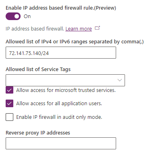
Task: Click the microsoft trusted services label text
Action: click(x=66, y=90)
